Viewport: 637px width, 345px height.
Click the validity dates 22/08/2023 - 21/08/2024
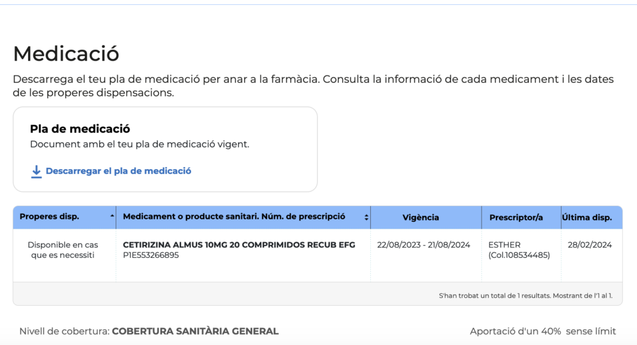(424, 245)
